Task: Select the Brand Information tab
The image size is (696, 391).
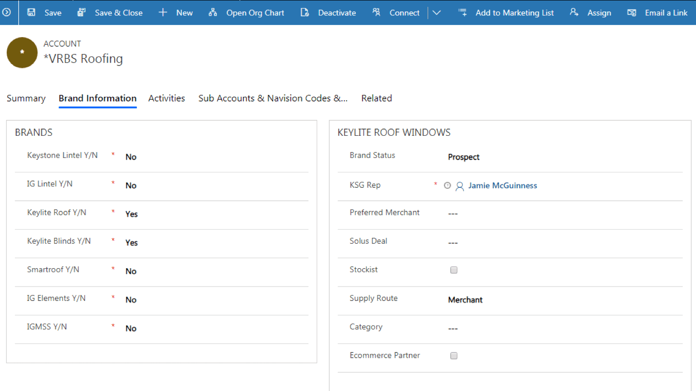Action: (98, 98)
